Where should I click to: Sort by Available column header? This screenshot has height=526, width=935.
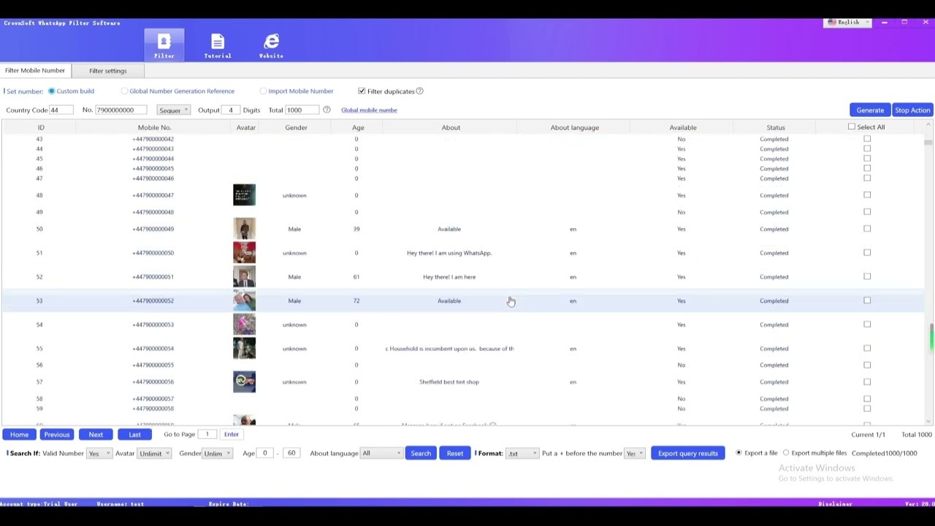click(683, 128)
